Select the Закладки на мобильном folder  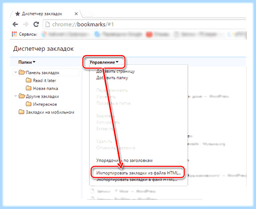coord(47,112)
